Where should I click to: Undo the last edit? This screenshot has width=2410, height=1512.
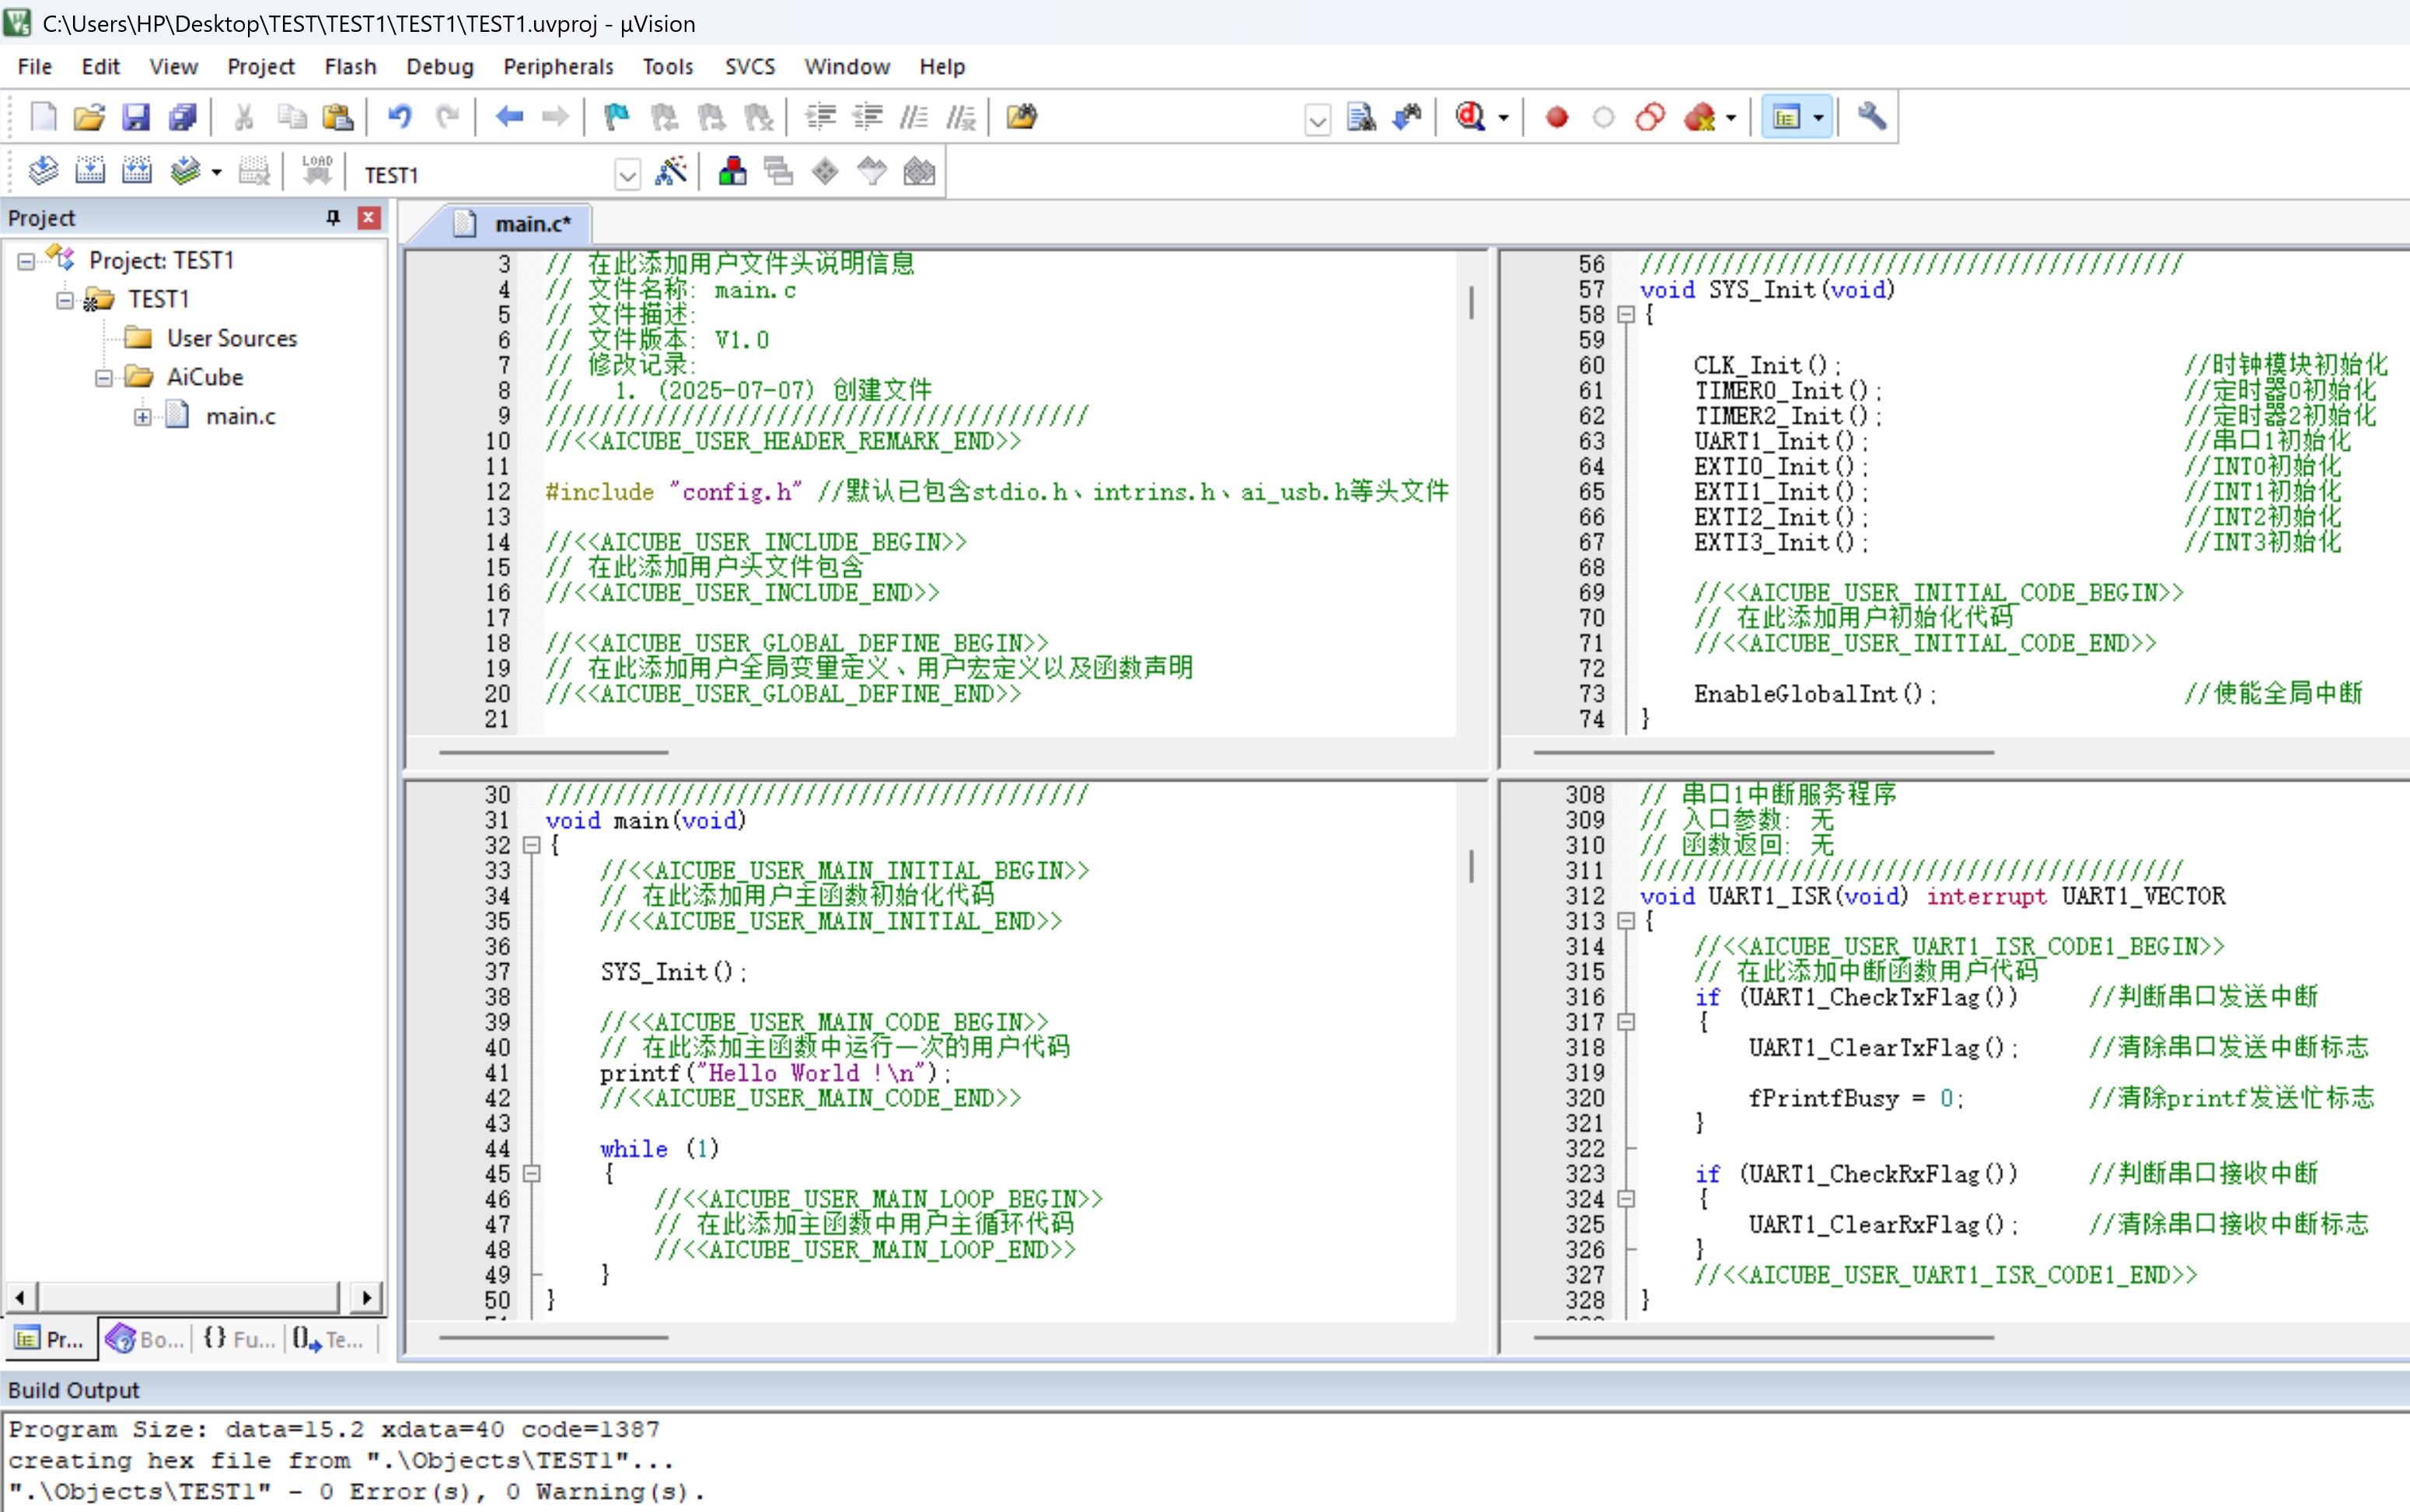tap(400, 117)
